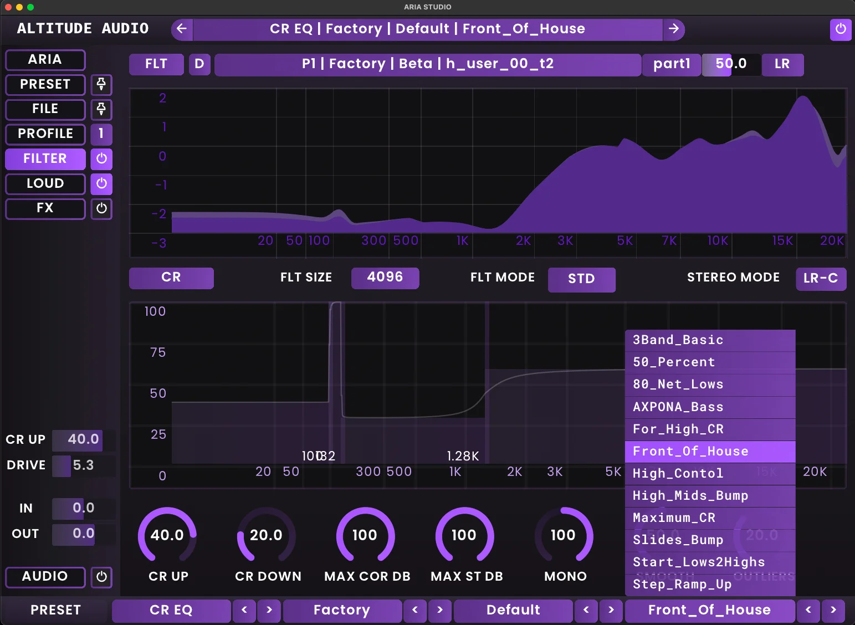The image size is (855, 625).
Task: Switch to the FILTER section in sidebar
Action: click(x=45, y=159)
